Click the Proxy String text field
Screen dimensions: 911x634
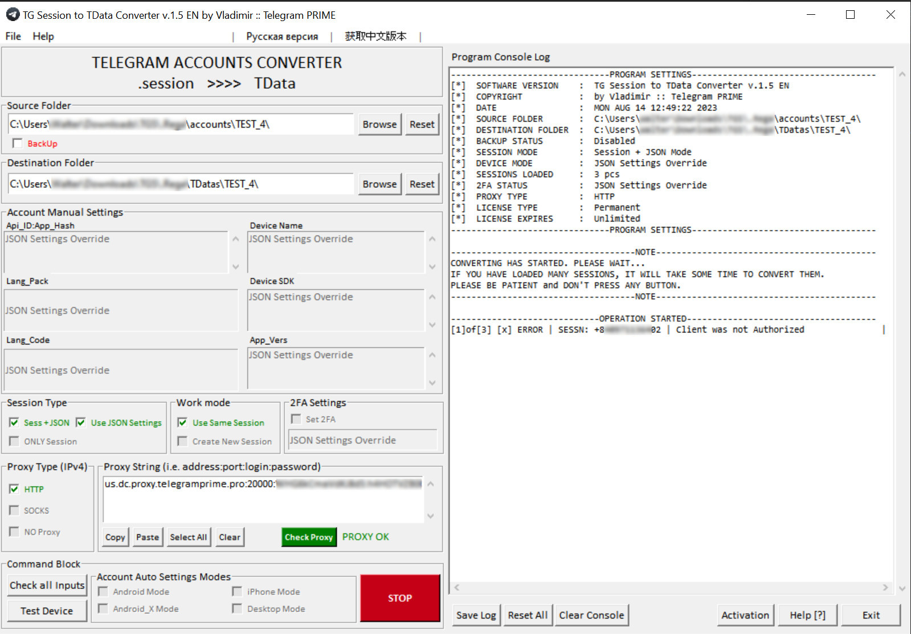coord(263,499)
